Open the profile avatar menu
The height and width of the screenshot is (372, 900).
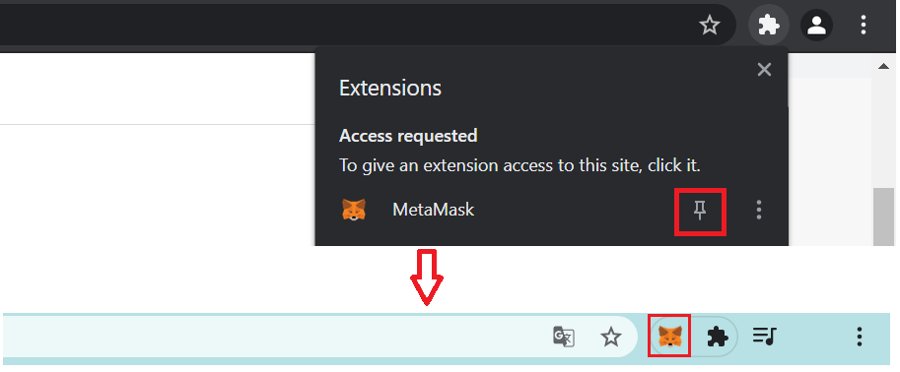(816, 25)
